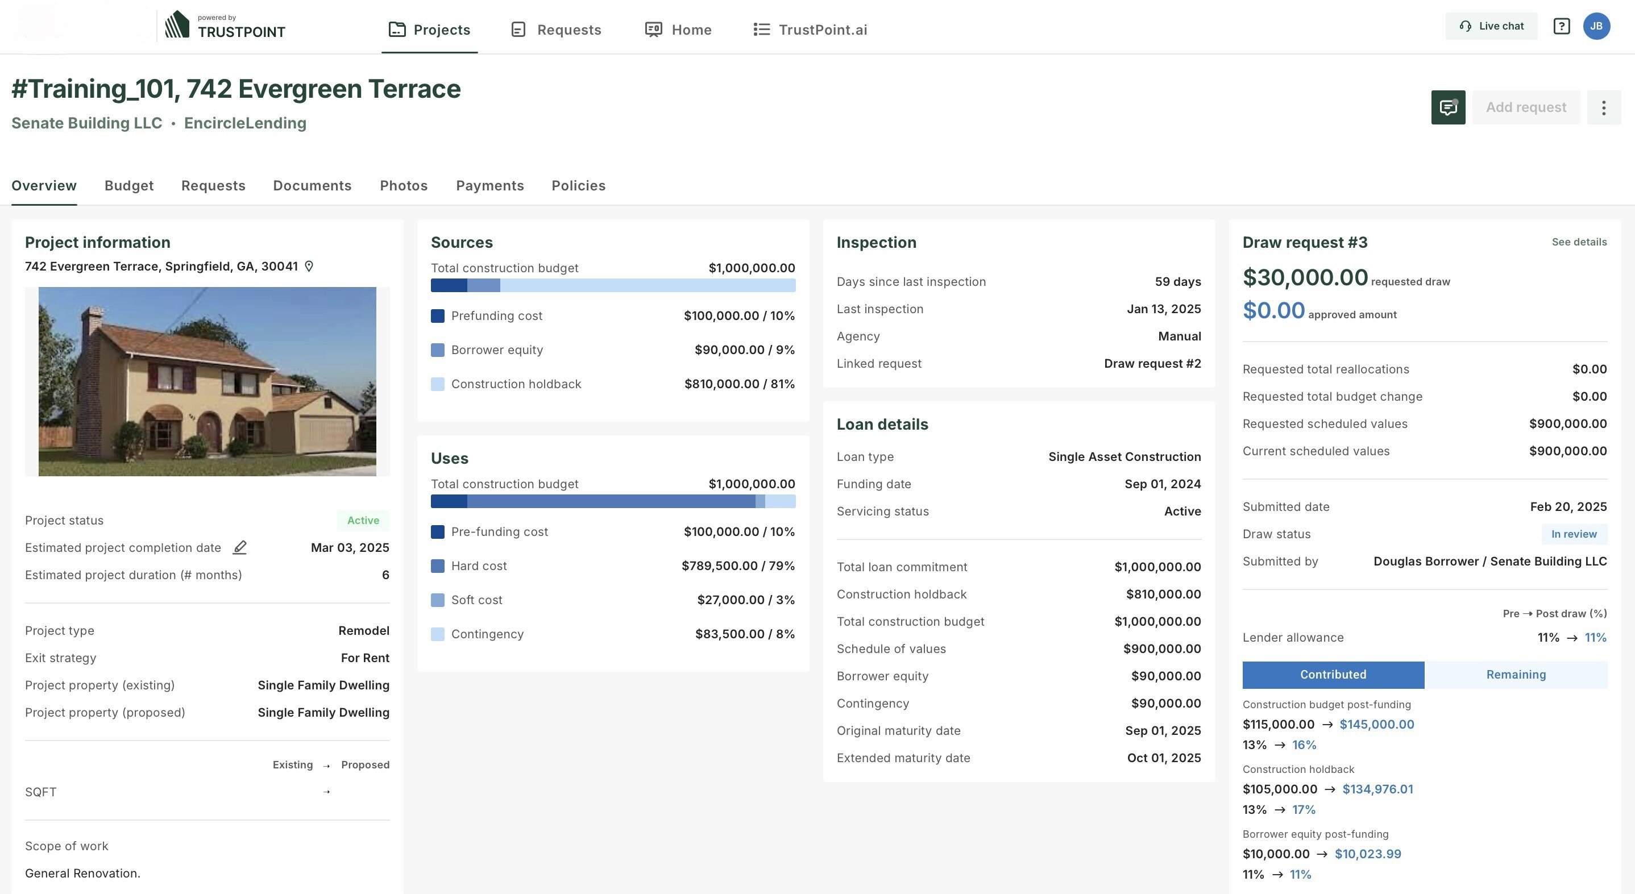
Task: Click the house property photo thumbnail
Action: tap(207, 381)
